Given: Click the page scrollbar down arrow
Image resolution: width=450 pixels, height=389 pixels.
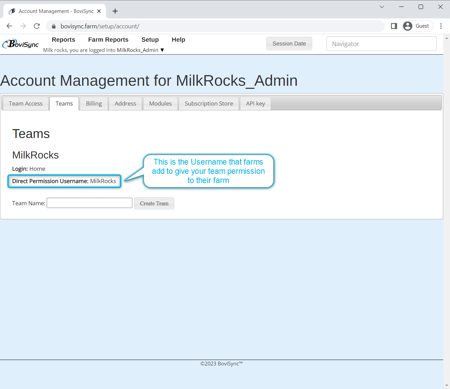Looking at the screenshot, I should point(447,386).
